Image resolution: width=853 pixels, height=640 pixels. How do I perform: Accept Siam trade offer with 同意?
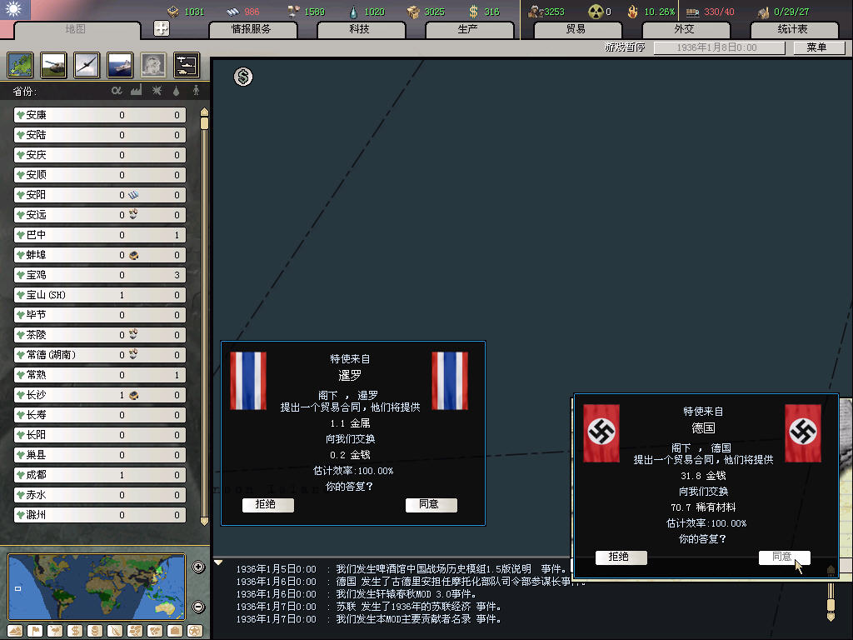[431, 505]
